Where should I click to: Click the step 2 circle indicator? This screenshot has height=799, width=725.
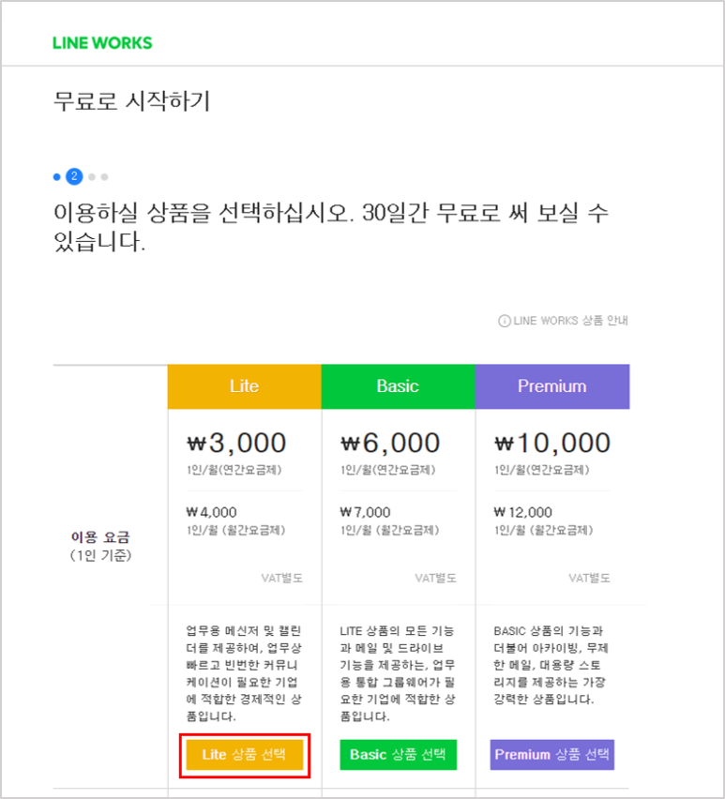coord(74,177)
